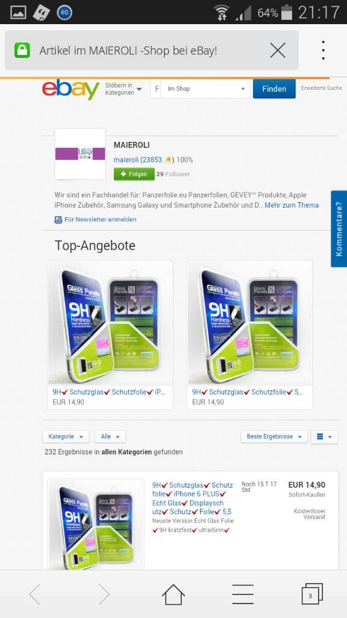Go forward with the right arrow
This screenshot has height=618, width=347.
104,594
